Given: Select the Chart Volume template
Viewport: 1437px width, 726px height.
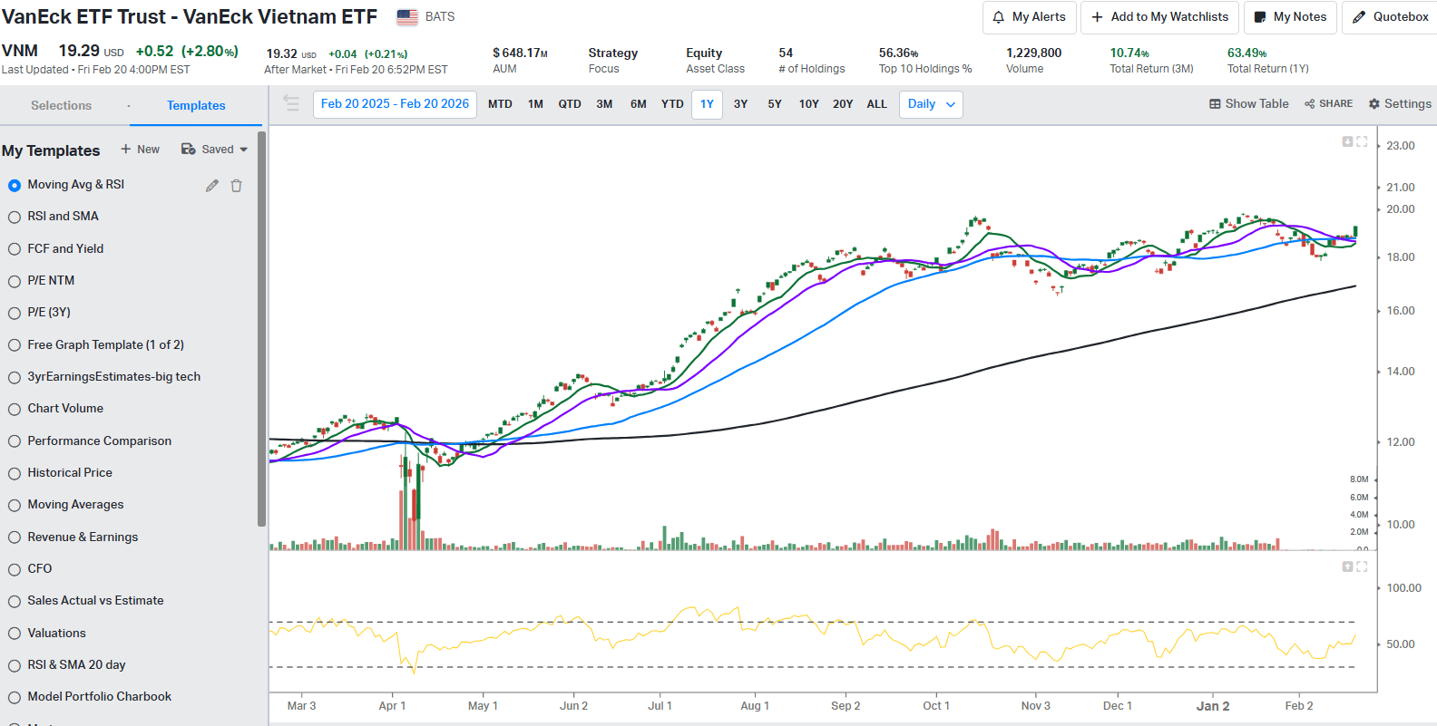Looking at the screenshot, I should (x=15, y=409).
